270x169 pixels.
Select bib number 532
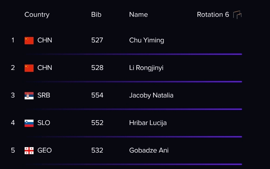(x=97, y=150)
